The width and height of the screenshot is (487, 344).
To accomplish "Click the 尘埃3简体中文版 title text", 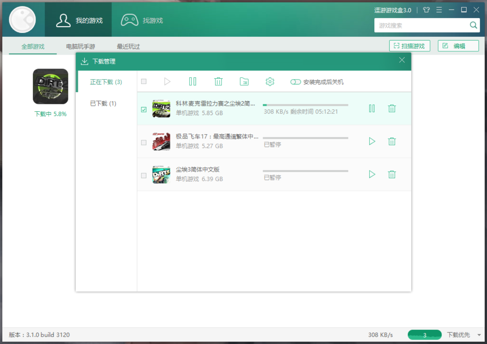I will click(x=197, y=169).
